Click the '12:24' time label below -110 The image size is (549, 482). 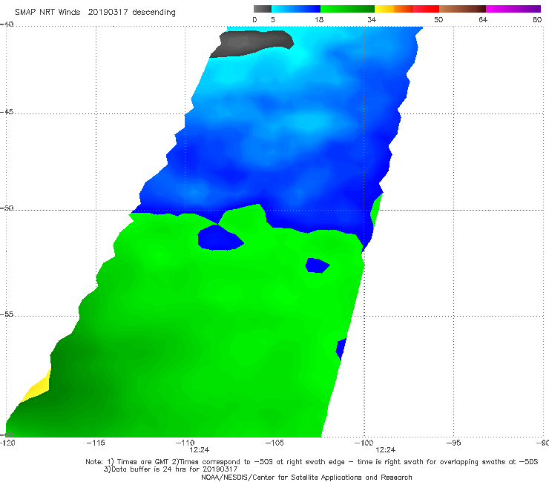[200, 450]
